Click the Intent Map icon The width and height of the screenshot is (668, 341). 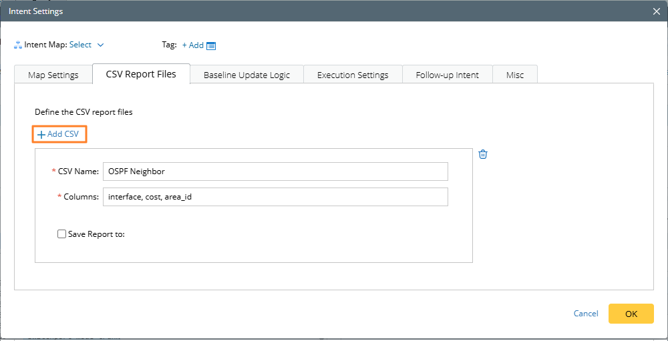coord(18,45)
